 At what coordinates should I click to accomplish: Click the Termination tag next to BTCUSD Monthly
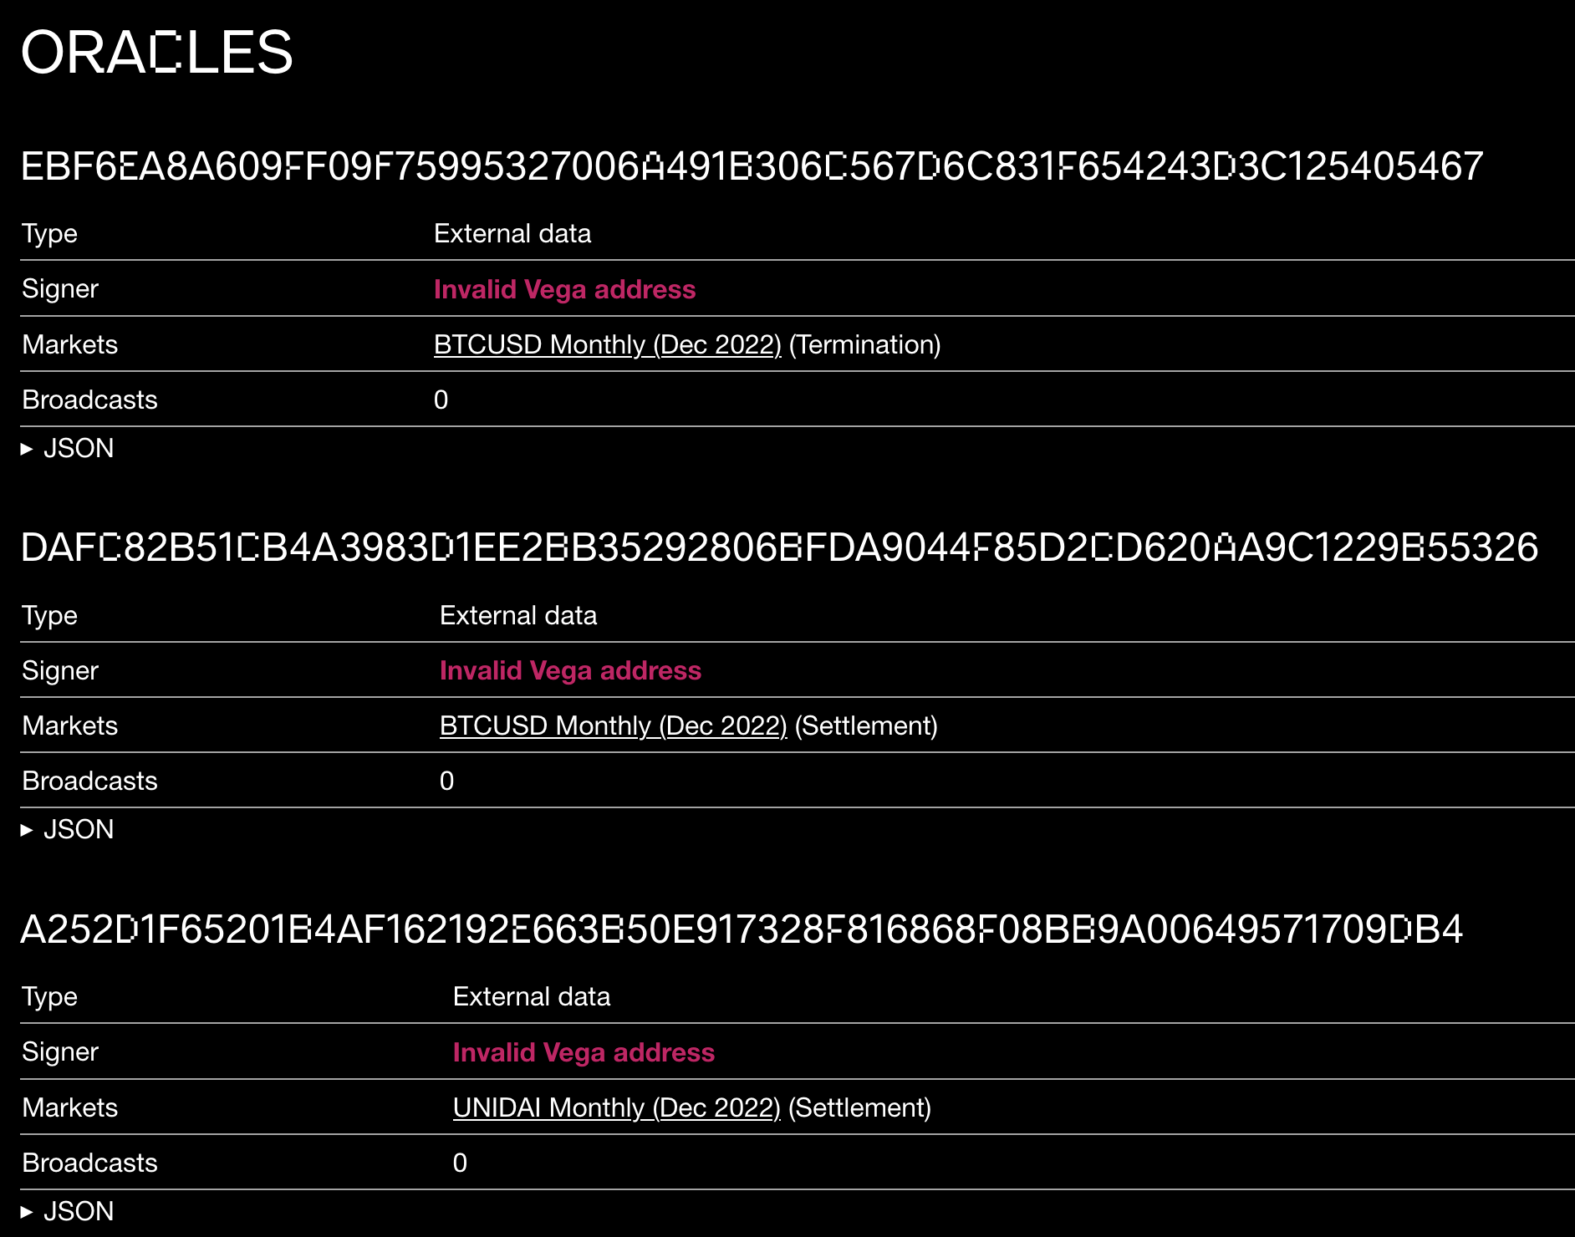(x=865, y=344)
